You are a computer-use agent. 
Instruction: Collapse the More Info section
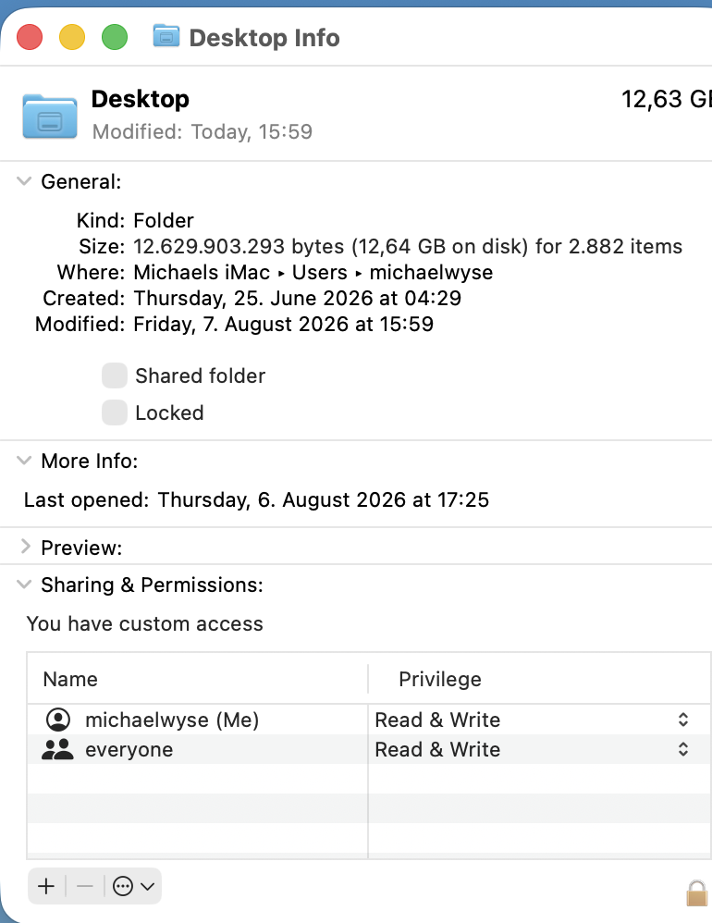(24, 461)
